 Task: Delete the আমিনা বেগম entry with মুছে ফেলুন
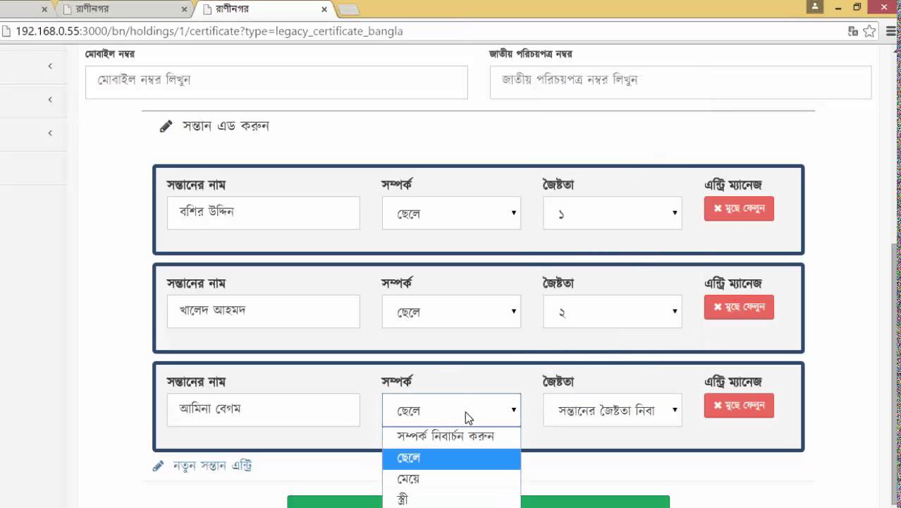[x=739, y=406]
